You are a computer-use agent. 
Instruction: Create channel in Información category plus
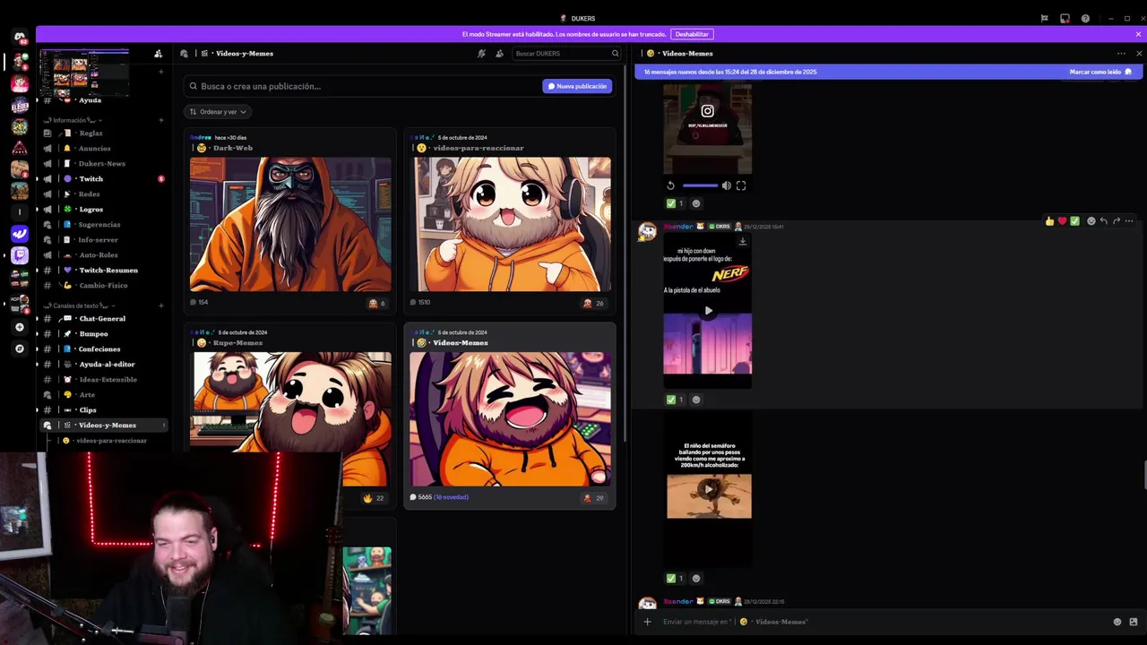coord(161,120)
